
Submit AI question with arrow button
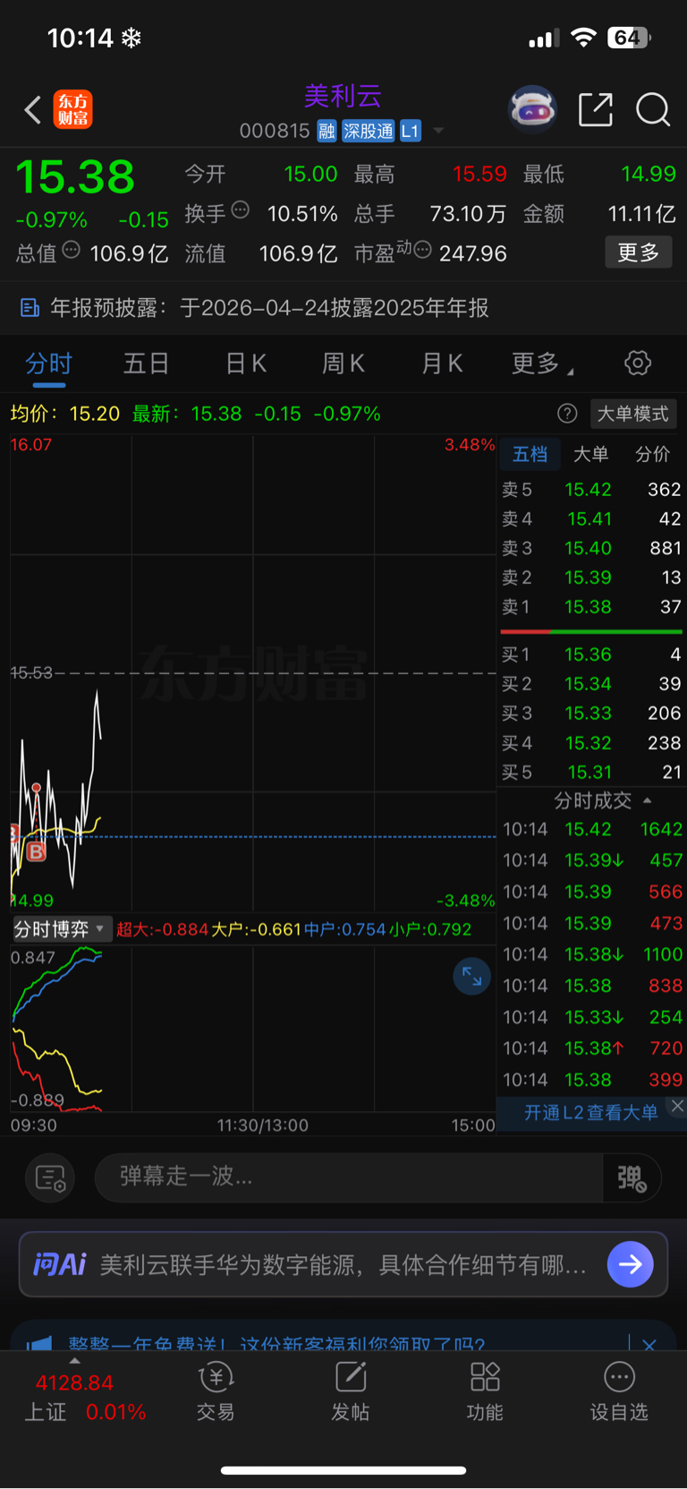631,1264
